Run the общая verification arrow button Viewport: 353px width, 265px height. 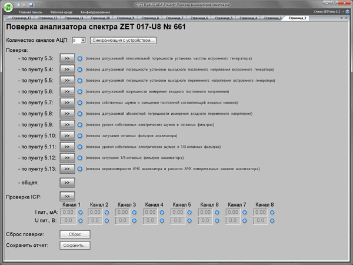67,183
